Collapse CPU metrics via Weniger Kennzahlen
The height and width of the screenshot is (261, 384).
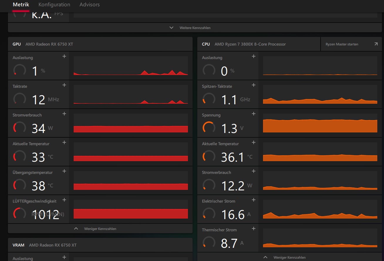[x=289, y=257]
